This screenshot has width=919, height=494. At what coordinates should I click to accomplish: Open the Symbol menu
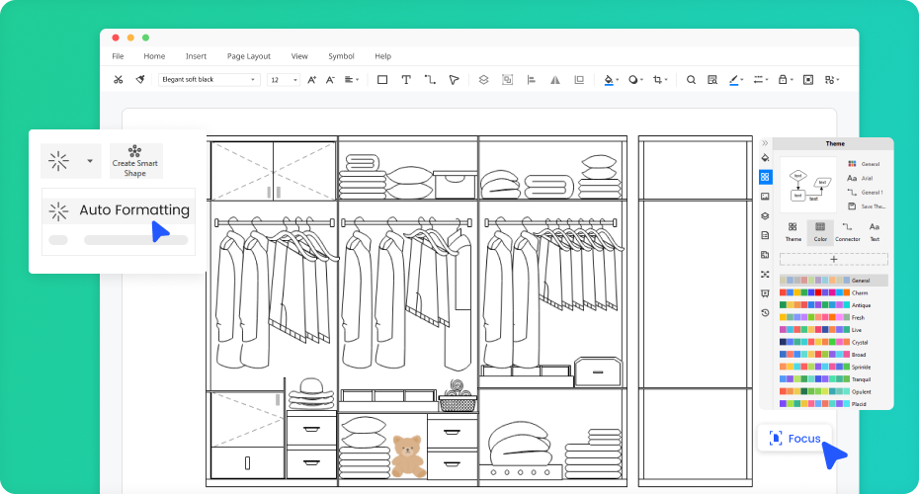341,56
